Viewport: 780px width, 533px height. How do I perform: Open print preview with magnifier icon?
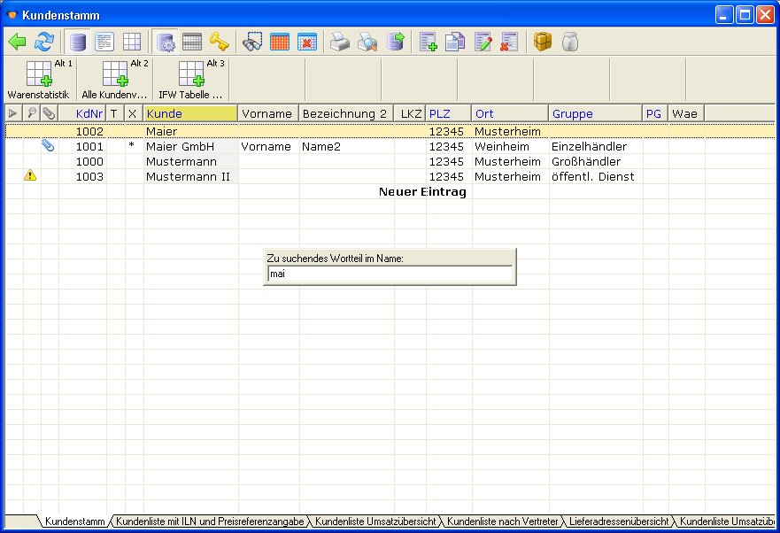[367, 42]
